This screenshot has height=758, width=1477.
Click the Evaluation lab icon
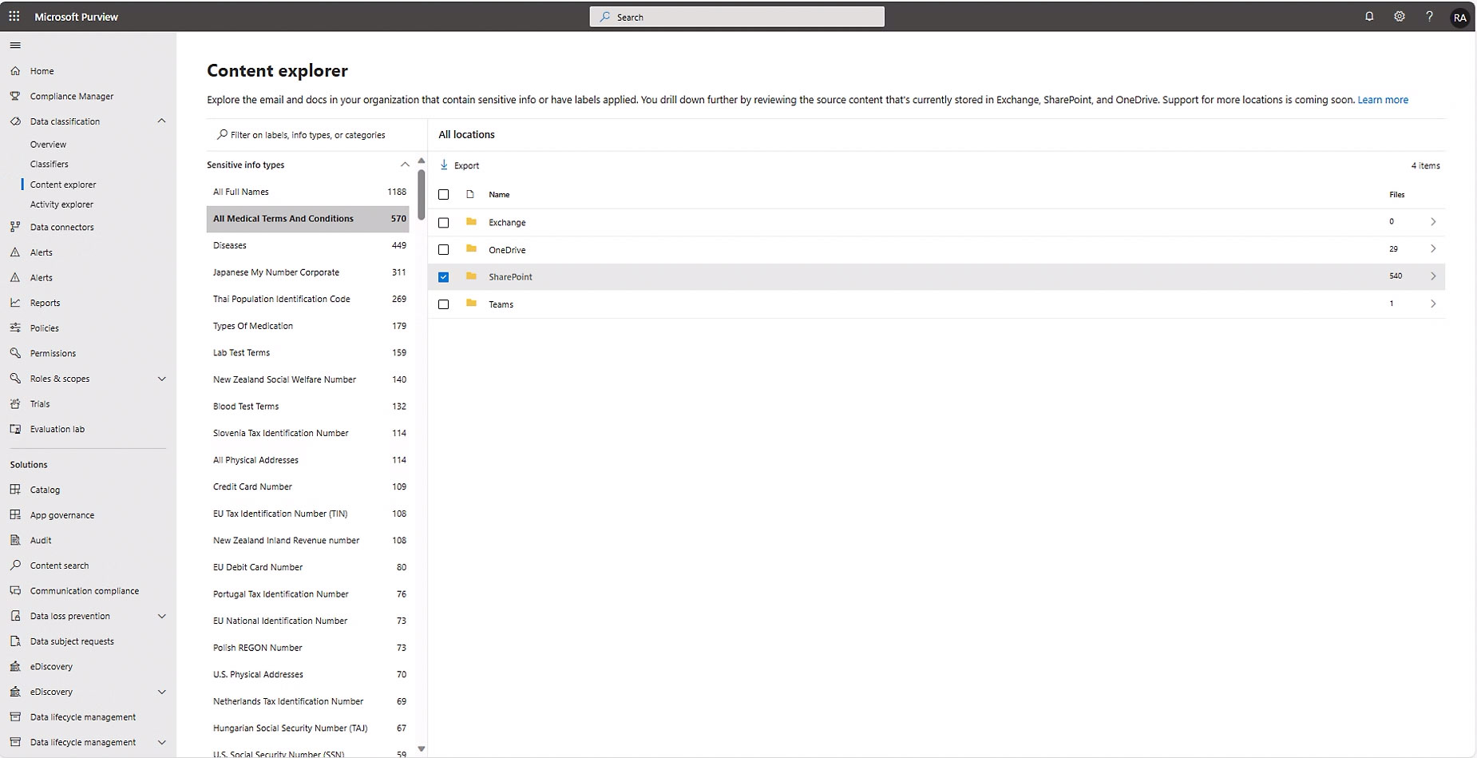click(x=15, y=429)
